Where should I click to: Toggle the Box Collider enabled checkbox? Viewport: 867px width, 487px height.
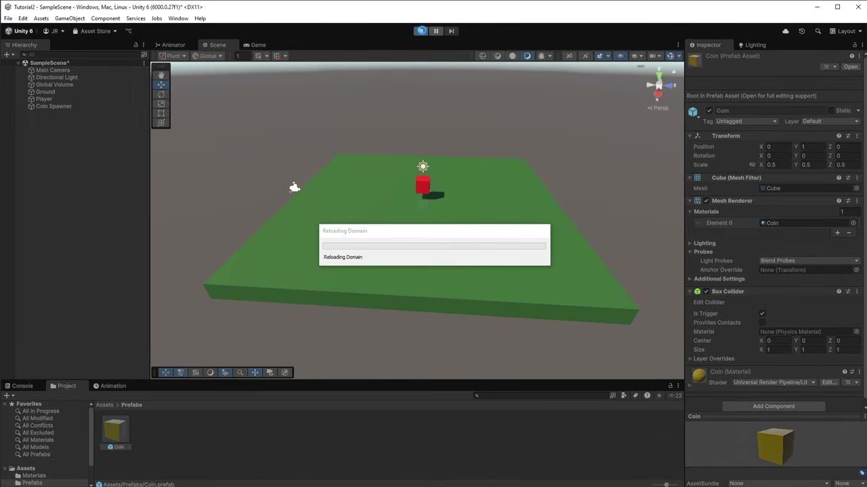706,292
